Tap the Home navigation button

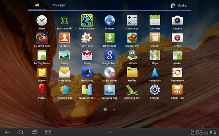click(20, 132)
